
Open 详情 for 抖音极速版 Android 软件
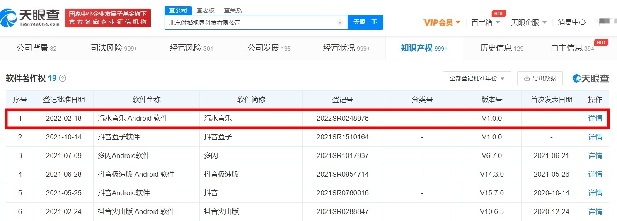595,174
